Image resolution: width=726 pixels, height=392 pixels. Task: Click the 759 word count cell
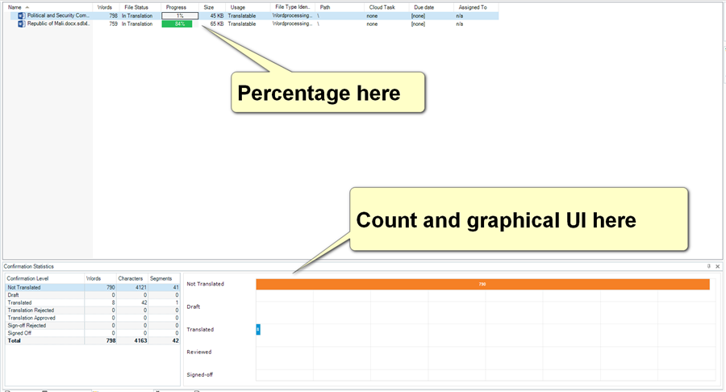click(x=114, y=23)
